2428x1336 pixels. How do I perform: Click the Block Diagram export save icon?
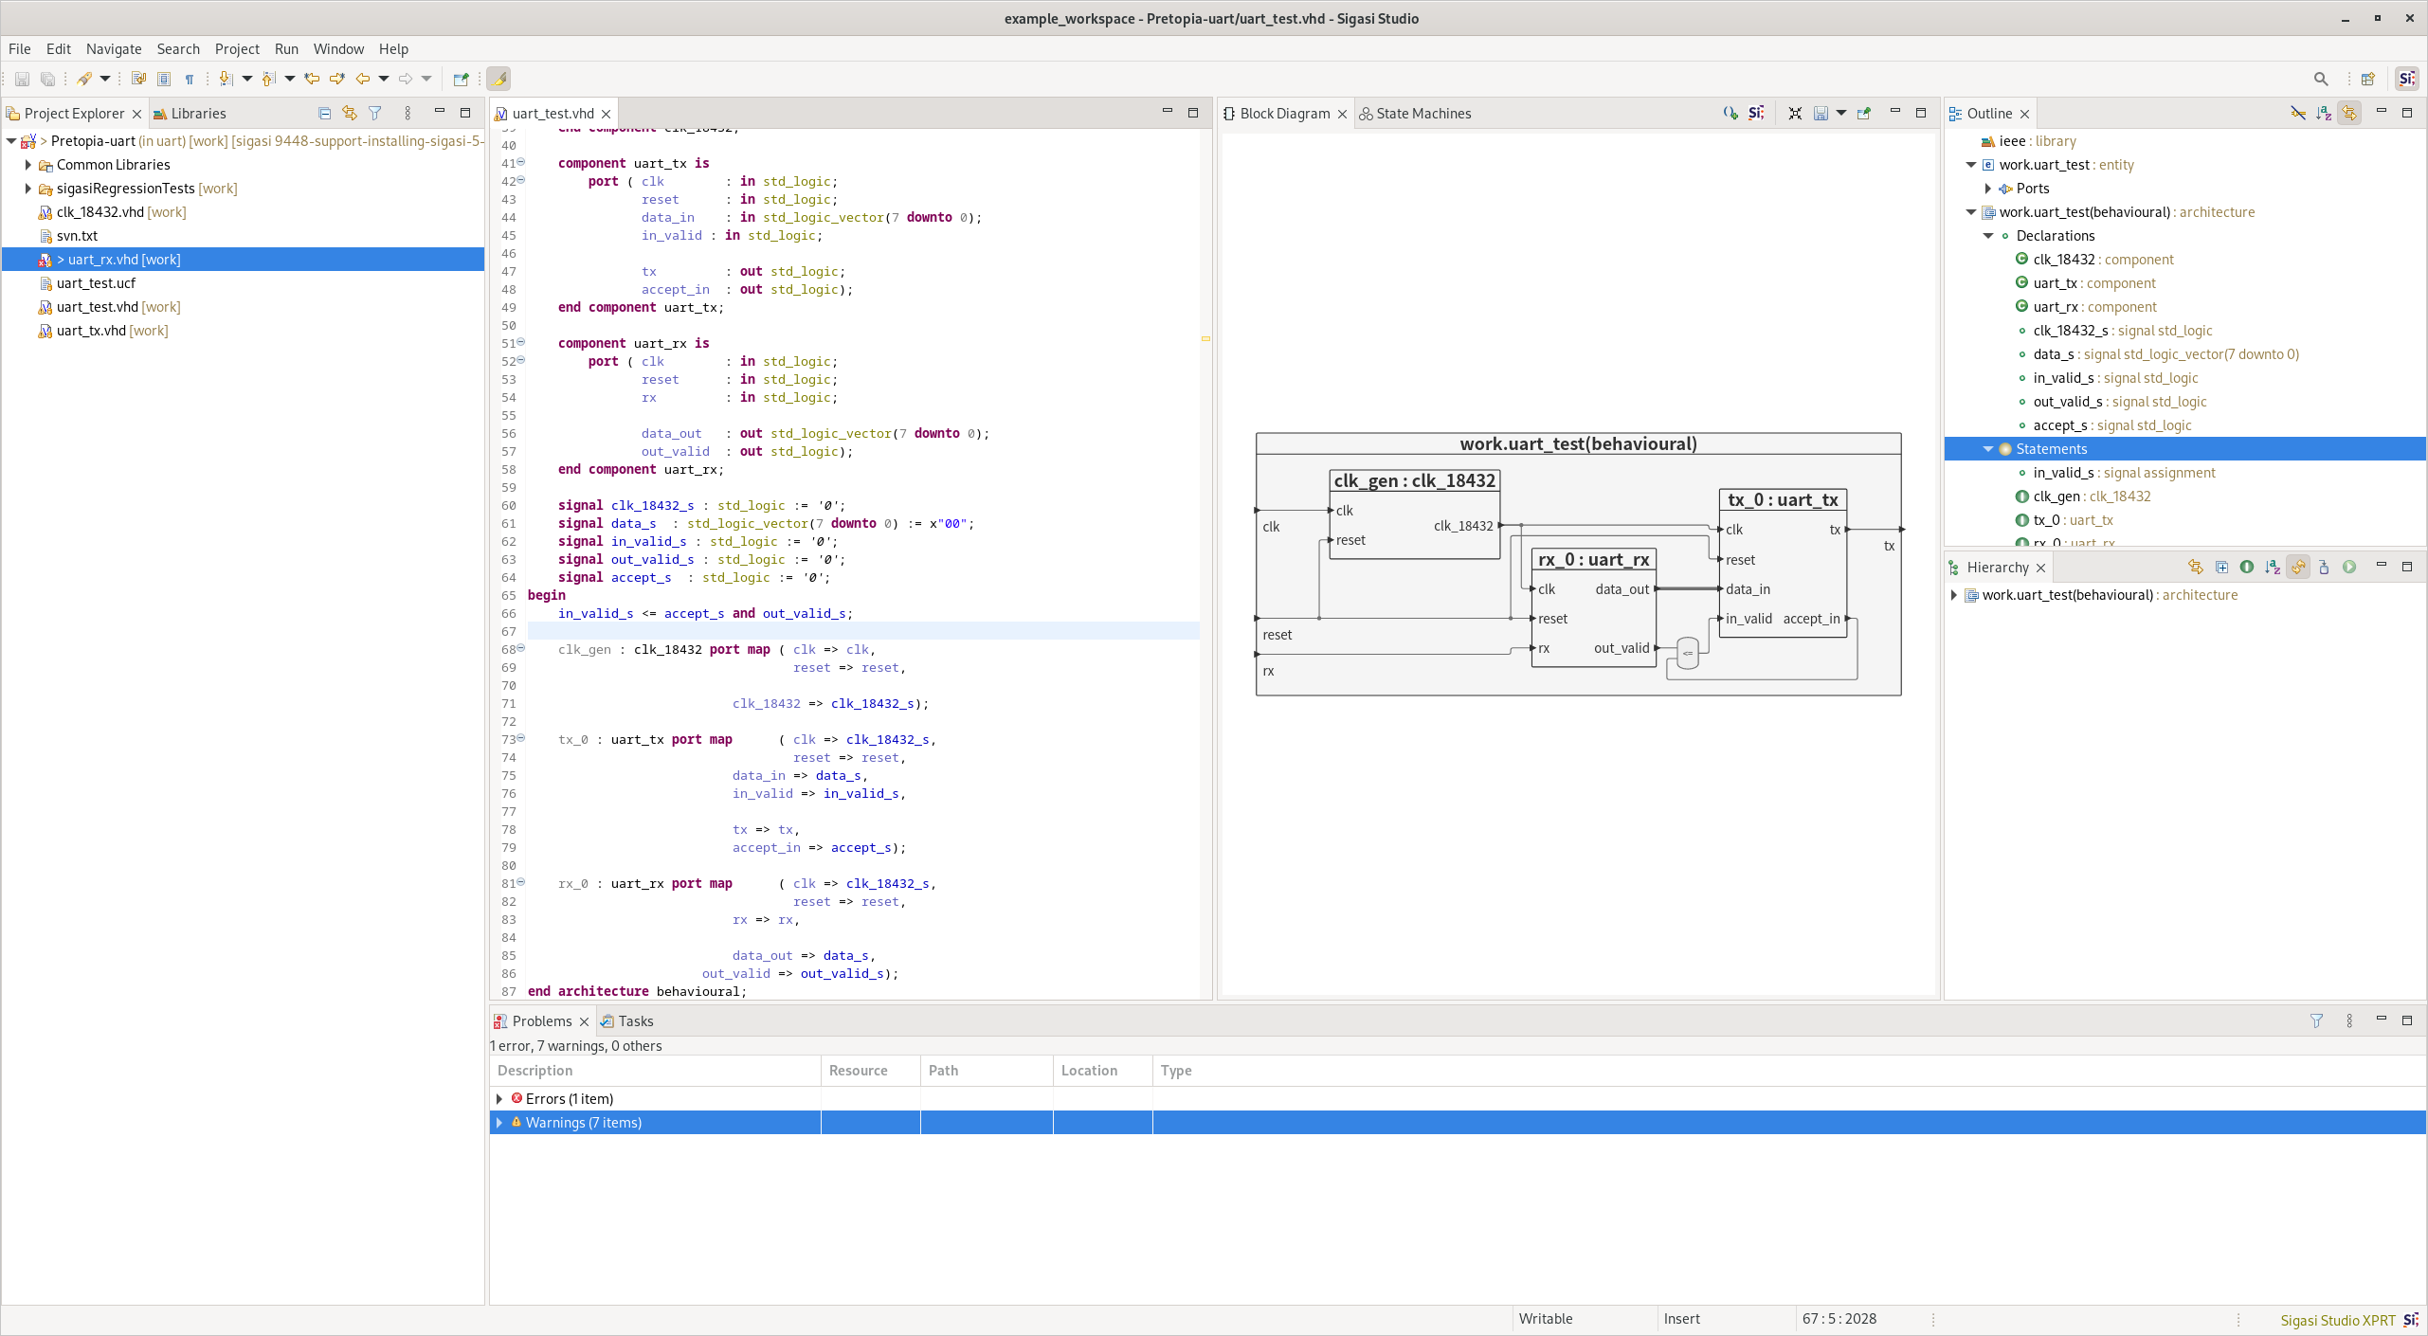tap(1821, 114)
